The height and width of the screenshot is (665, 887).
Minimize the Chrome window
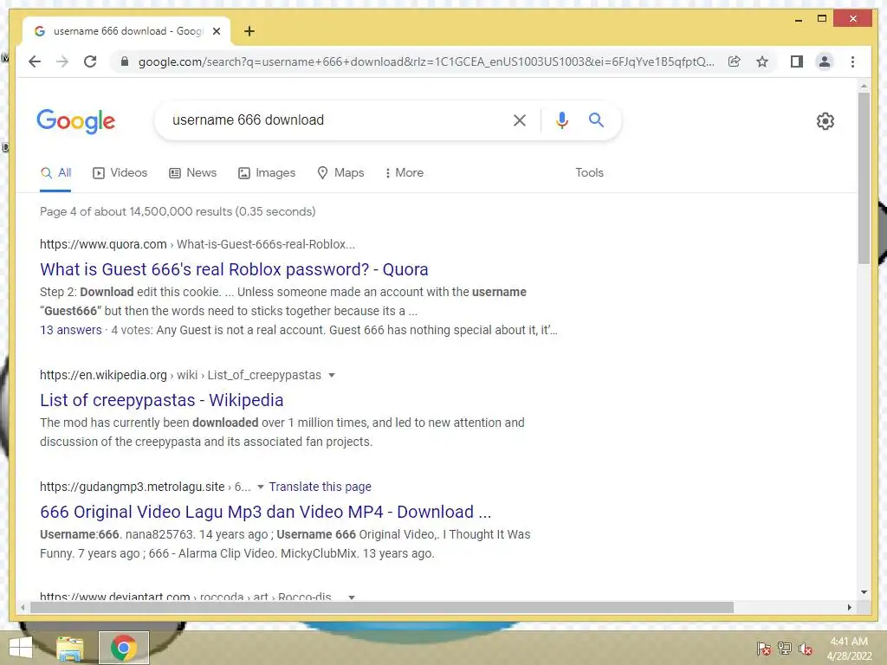click(x=799, y=19)
